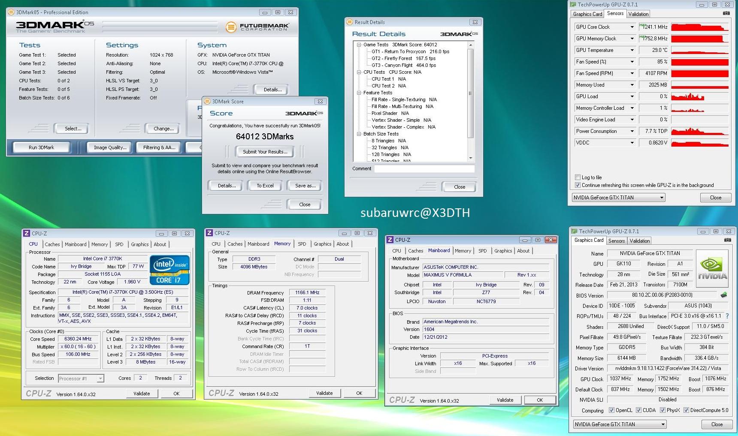The width and height of the screenshot is (738, 436).
Task: Open Sensors tab in GPU-Z Graphics Card window
Action: pyautogui.click(x=617, y=241)
